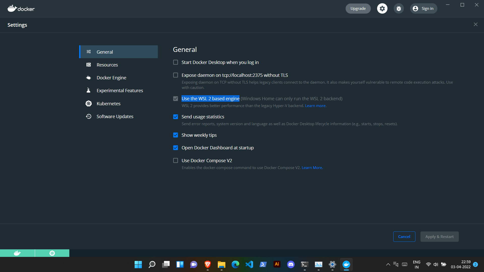Viewport: 484px width, 272px height.
Task: Open the Resources settings section
Action: tap(118, 65)
